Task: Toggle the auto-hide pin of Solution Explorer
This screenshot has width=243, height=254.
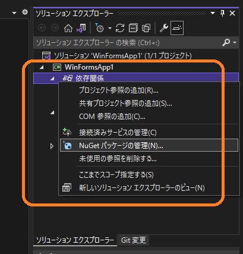Action: (x=222, y=13)
